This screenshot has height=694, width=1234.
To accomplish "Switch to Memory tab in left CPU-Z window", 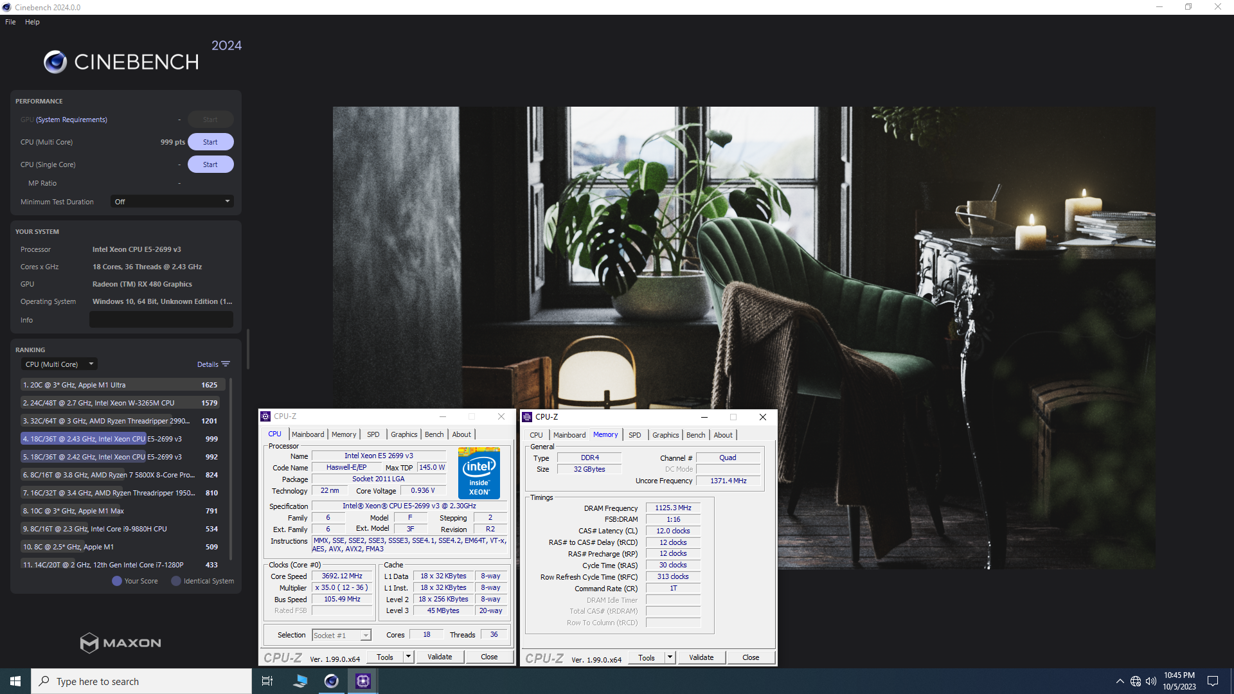I will coord(344,434).
